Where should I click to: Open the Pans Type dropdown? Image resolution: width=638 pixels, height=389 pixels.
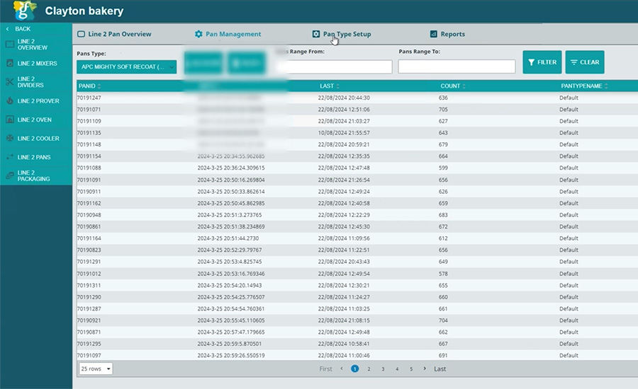pyautogui.click(x=126, y=67)
